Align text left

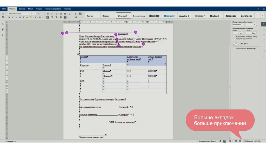48,17
